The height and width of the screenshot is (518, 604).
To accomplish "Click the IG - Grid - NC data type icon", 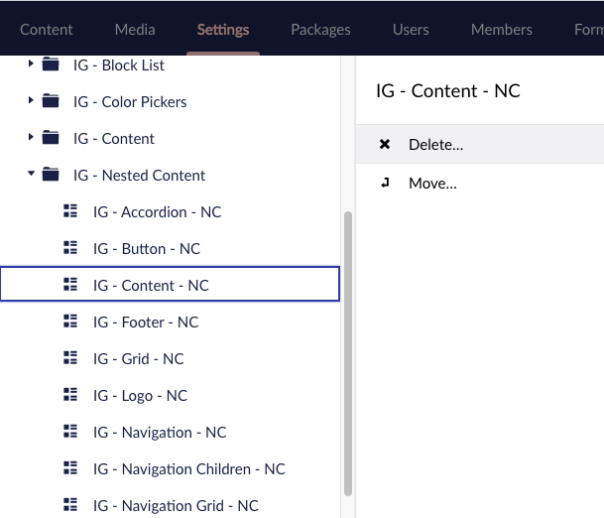I will (70, 357).
